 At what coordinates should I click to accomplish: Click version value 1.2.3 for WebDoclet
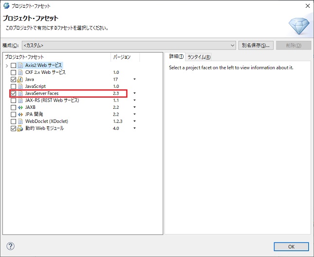click(x=117, y=121)
